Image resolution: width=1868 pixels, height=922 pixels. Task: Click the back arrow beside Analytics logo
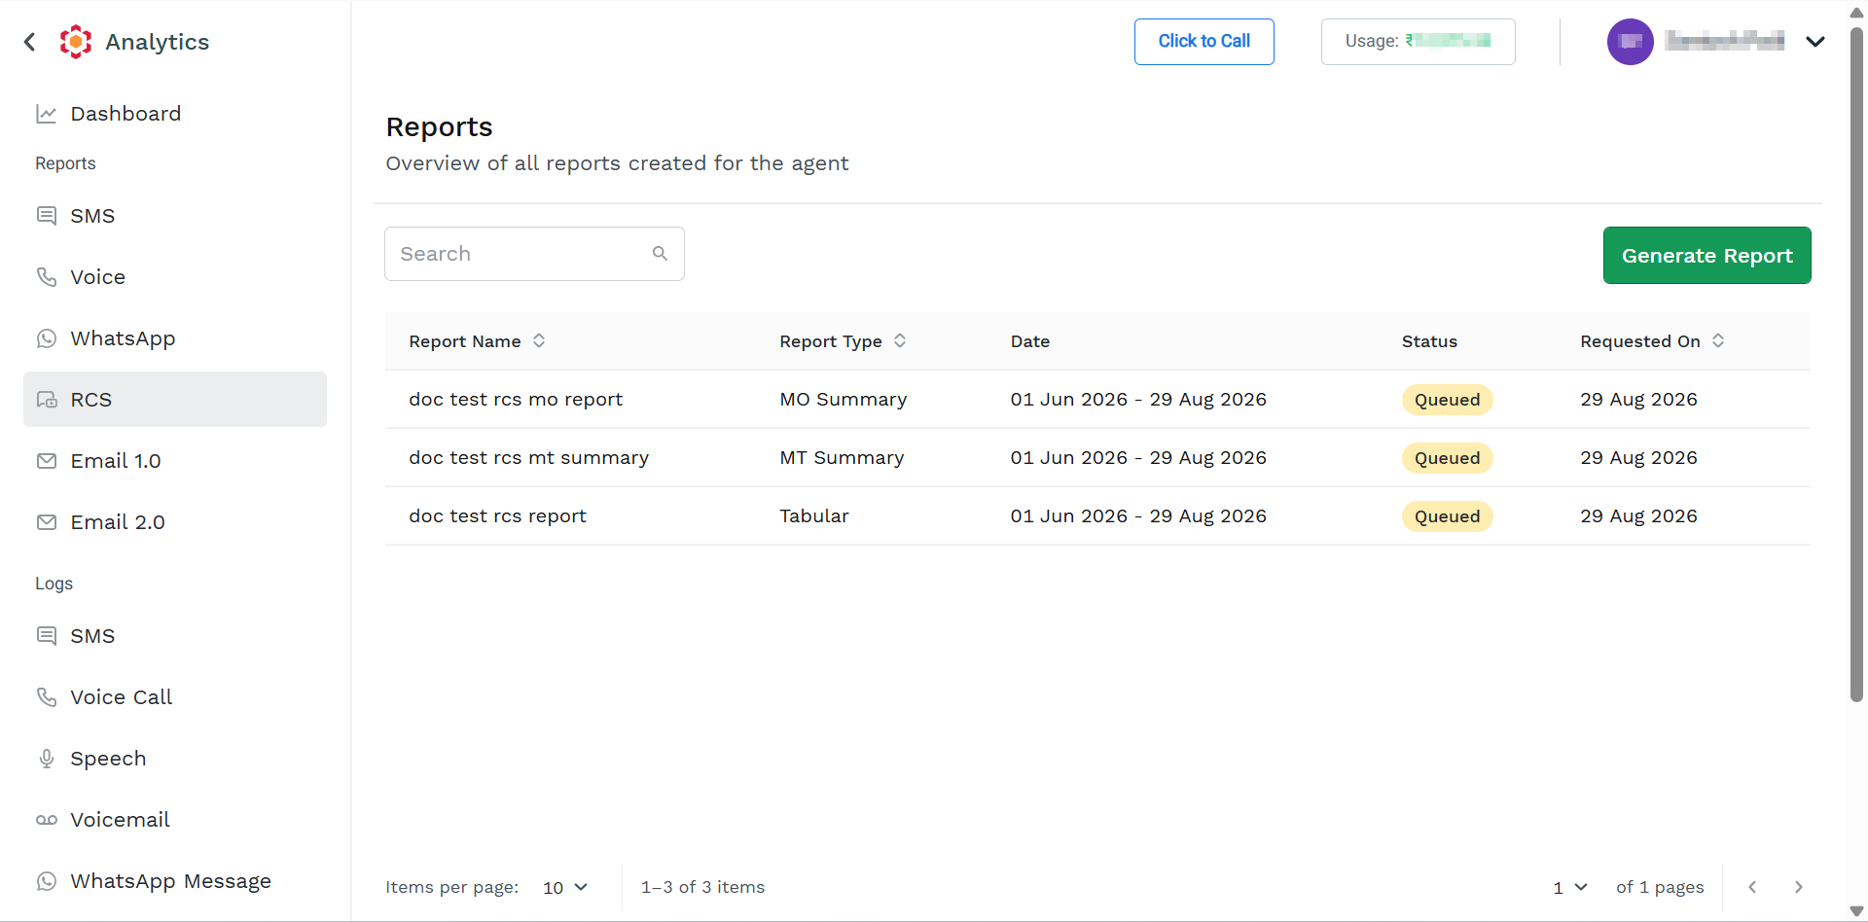coord(29,42)
